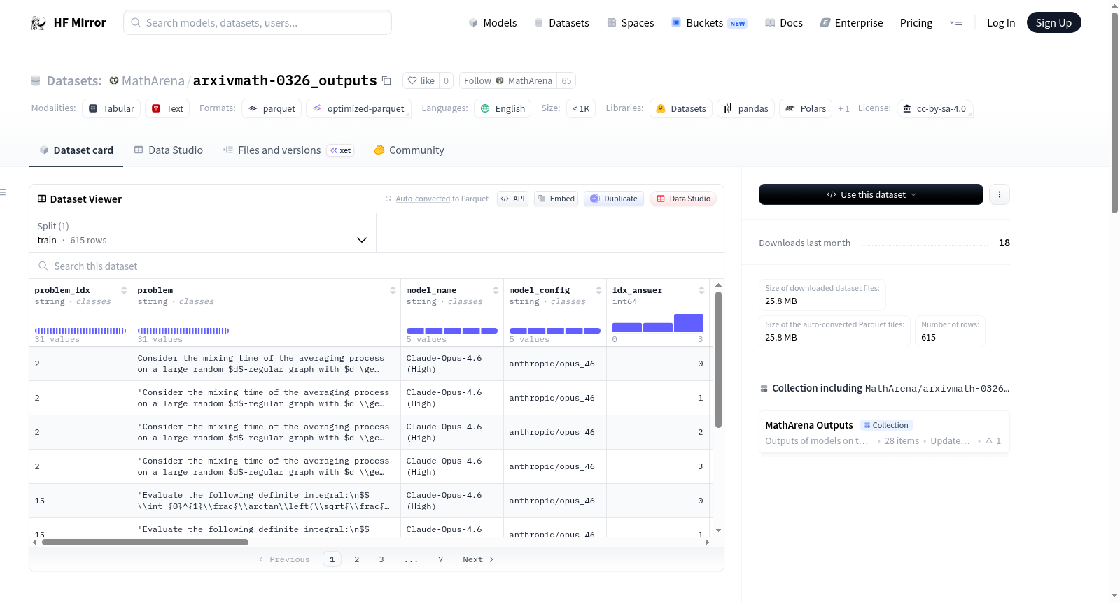The image size is (1120, 602).
Task: Open the three-dot more options button
Action: pos(1000,194)
